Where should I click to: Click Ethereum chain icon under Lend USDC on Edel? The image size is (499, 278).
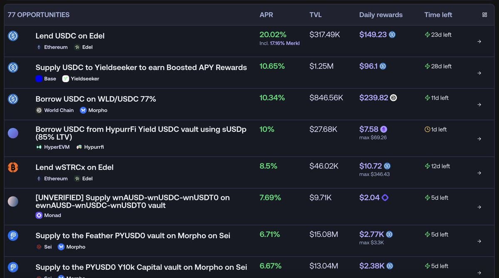pyautogui.click(x=39, y=47)
